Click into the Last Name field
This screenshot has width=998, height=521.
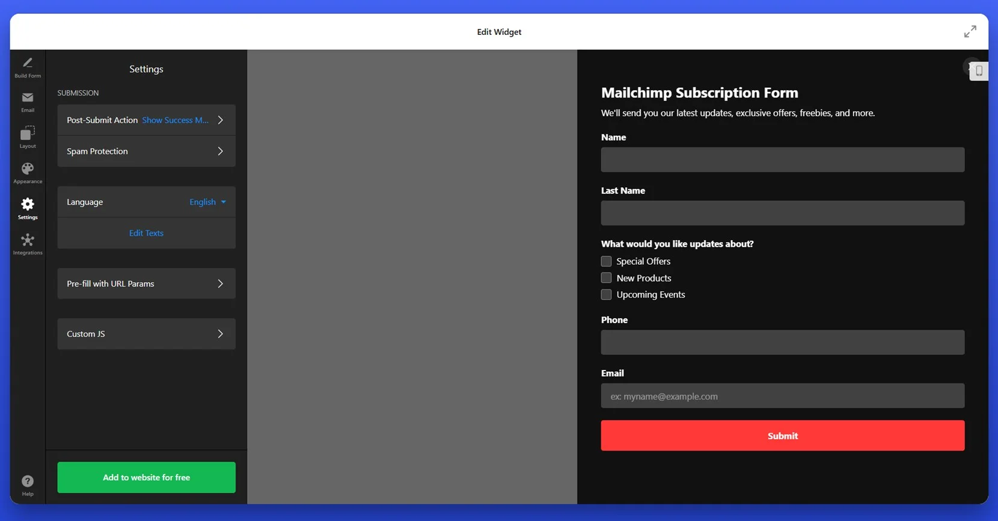tap(782, 213)
